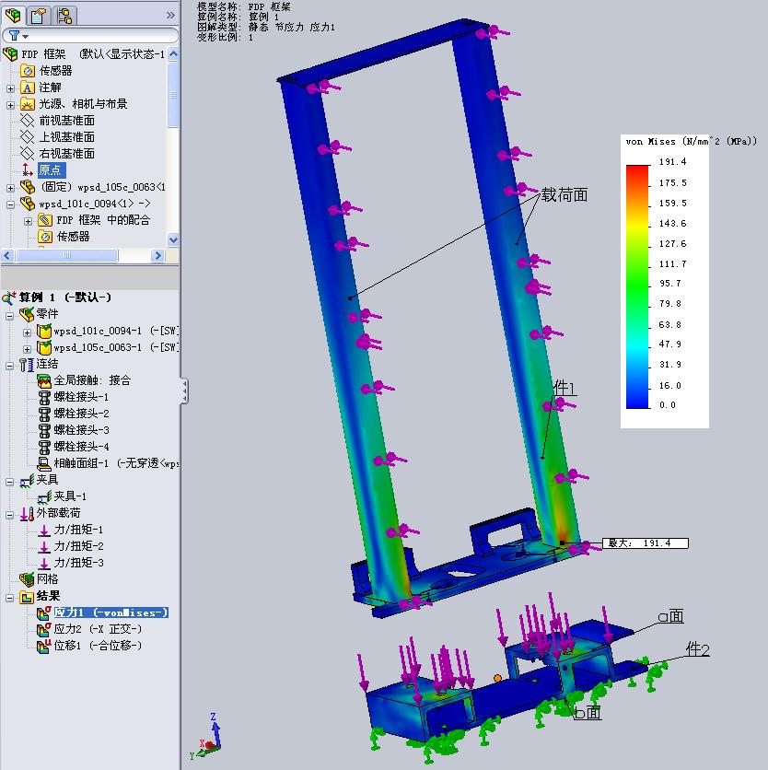This screenshot has height=770, width=768.
Task: Click the XYZ orientation triad
Action: pos(207,737)
